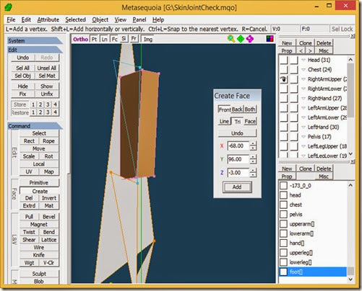This screenshot has width=362, height=291.
Task: Toggle visibility eye of RightArmUpper object
Action: pyautogui.click(x=284, y=79)
